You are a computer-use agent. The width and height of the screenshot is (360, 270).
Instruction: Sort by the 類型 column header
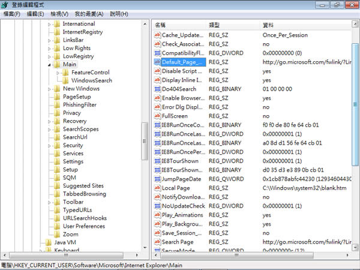(x=234, y=25)
